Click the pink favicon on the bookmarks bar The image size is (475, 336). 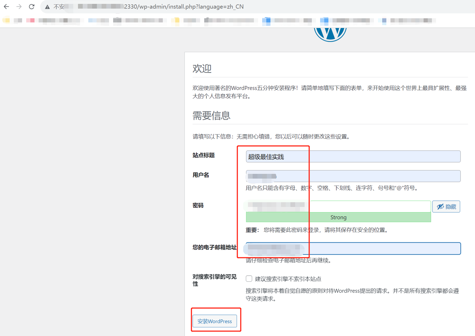pos(31,20)
